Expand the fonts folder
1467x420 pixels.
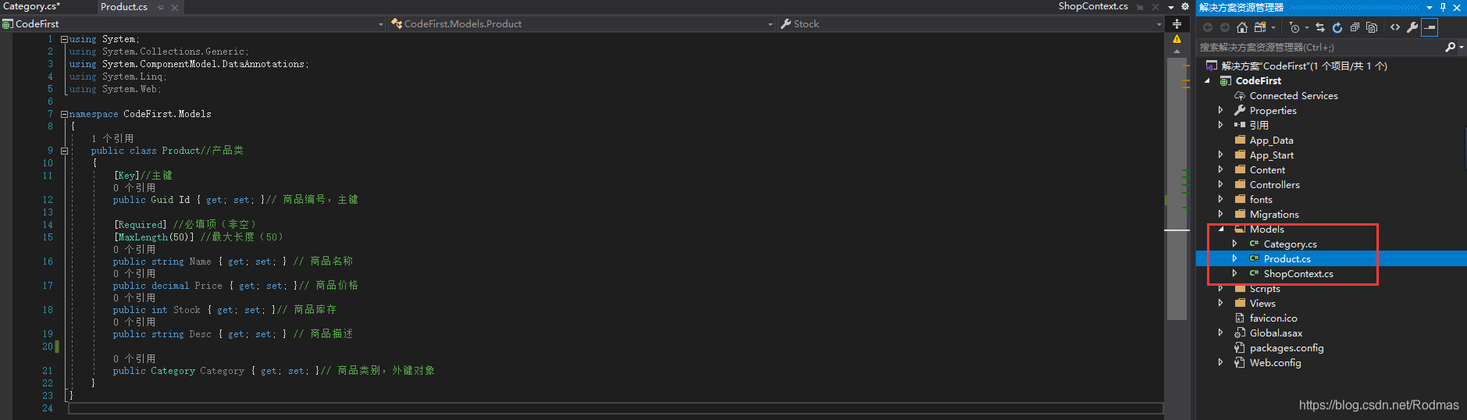point(1221,199)
